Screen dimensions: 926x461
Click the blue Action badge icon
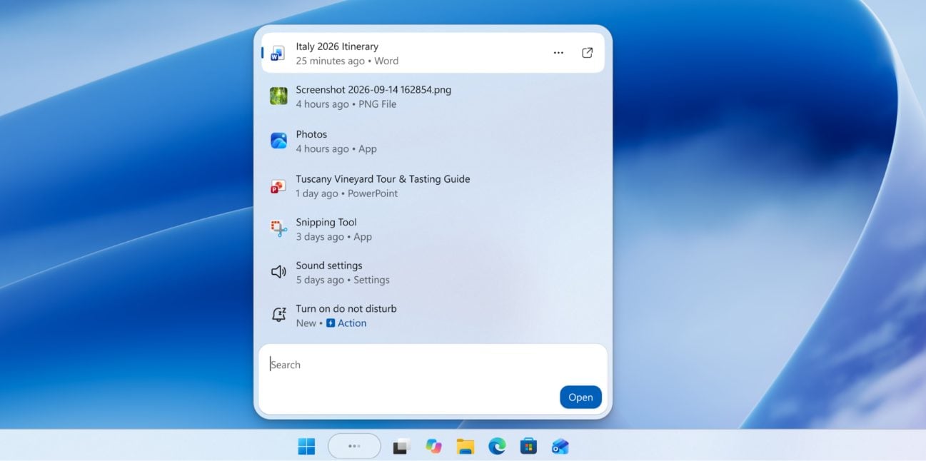pyautogui.click(x=331, y=323)
